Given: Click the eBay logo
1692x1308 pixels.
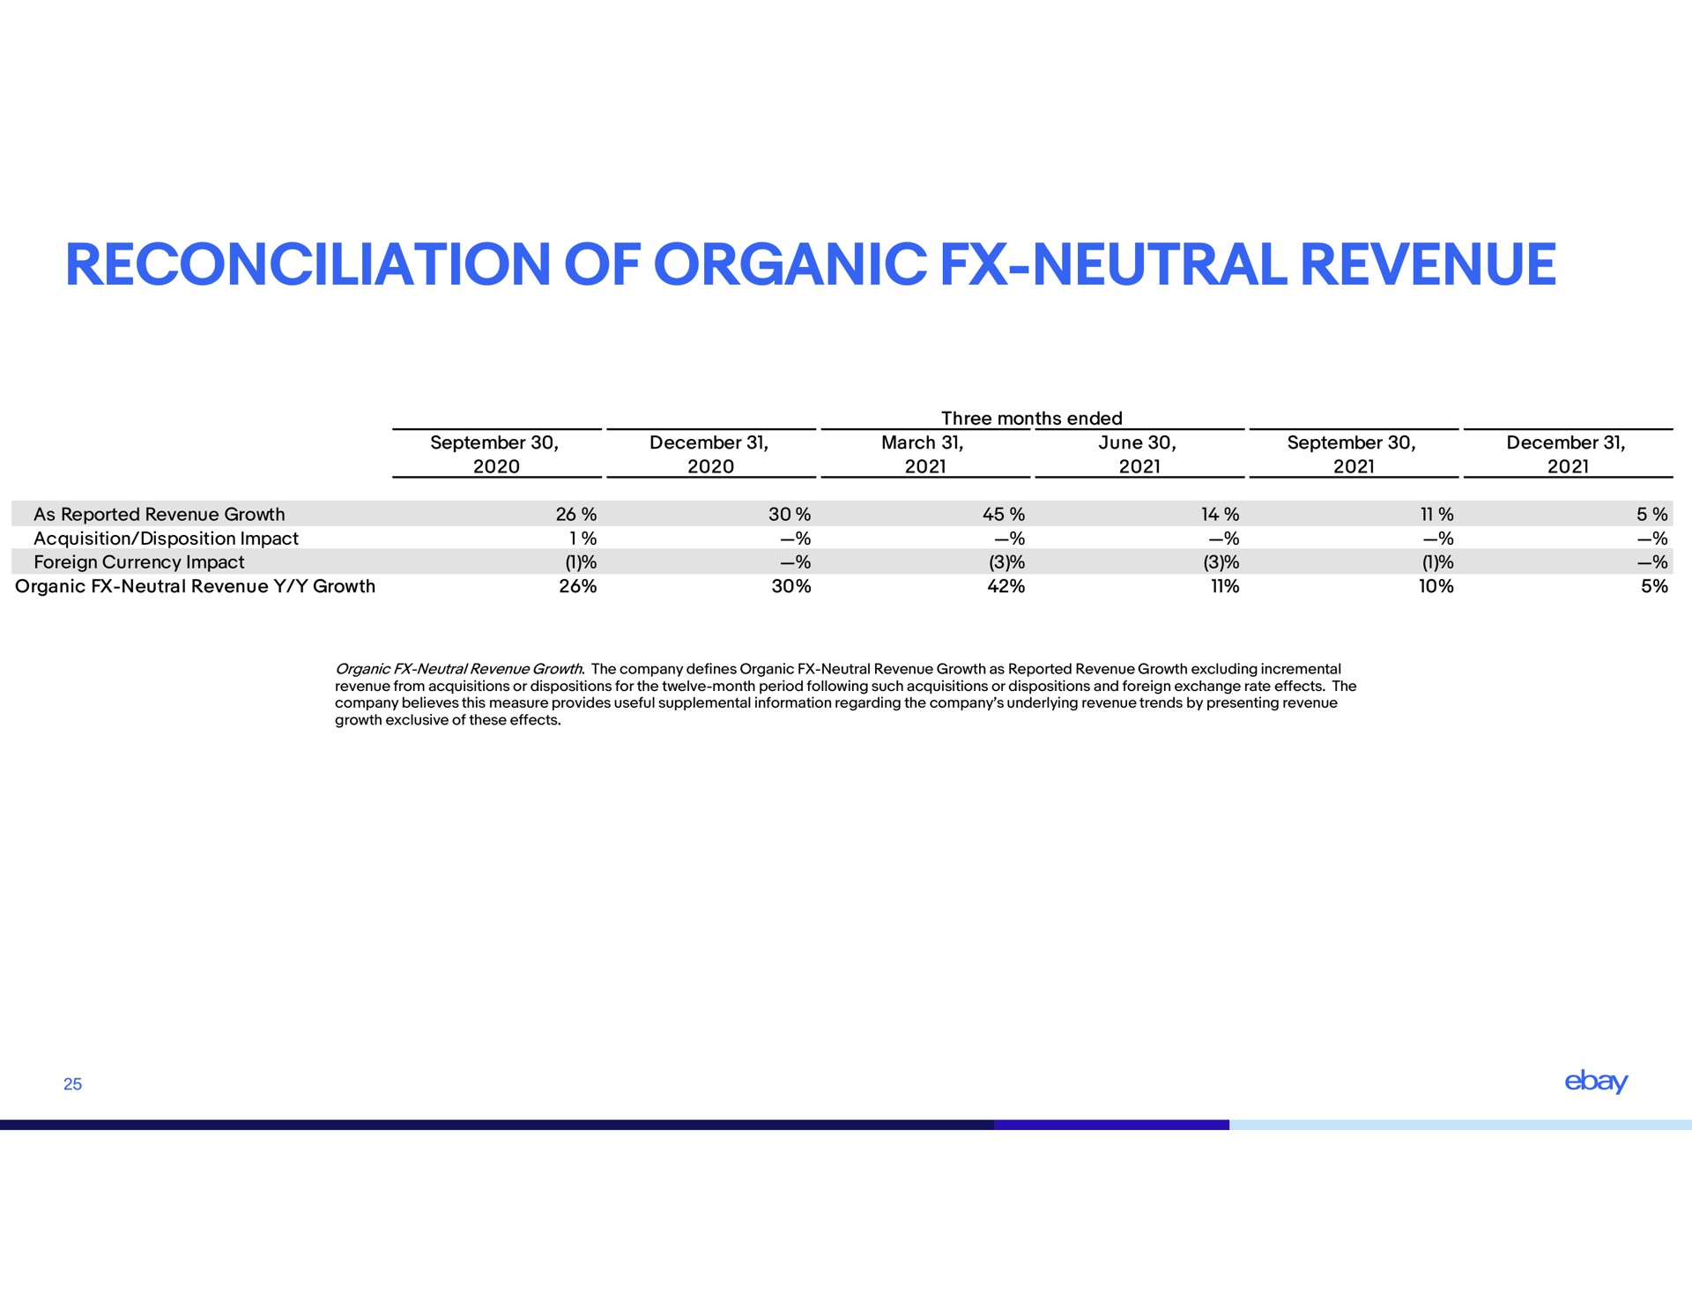Looking at the screenshot, I should [x=1596, y=1081].
